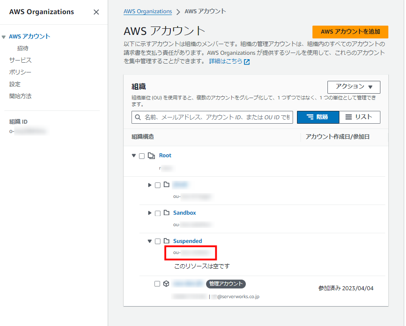Open the 詳細はこちら external link
This screenshot has height=326, width=406.
click(x=226, y=61)
